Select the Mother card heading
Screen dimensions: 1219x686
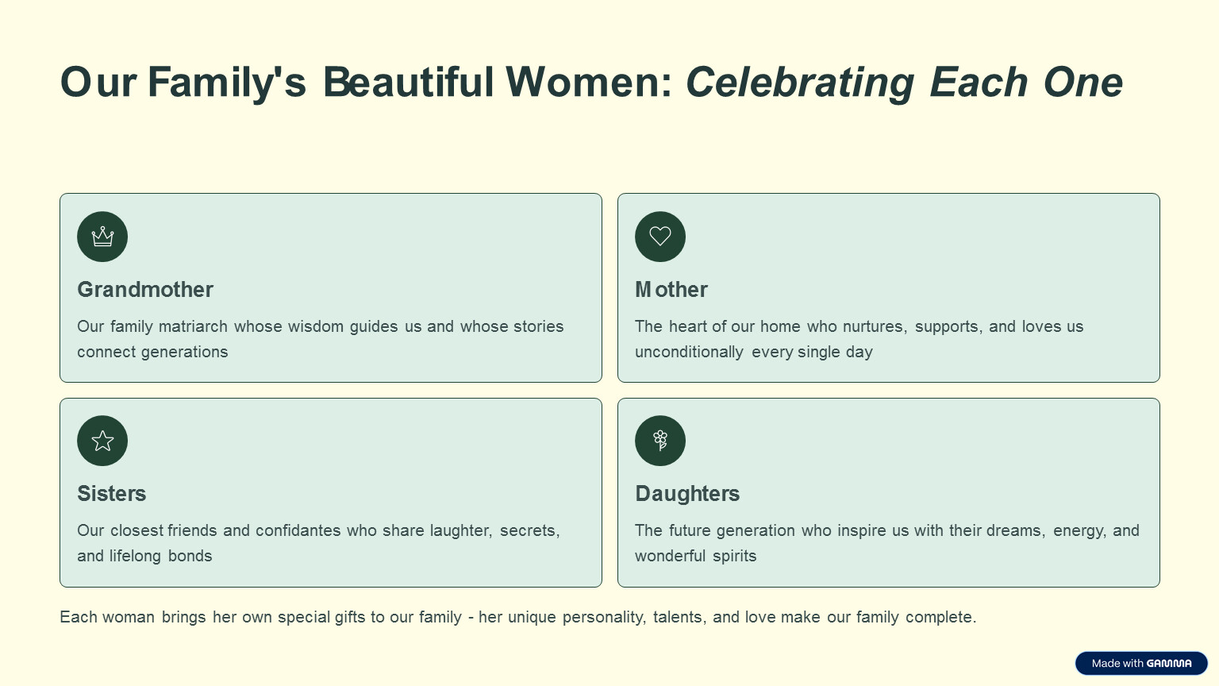(671, 290)
